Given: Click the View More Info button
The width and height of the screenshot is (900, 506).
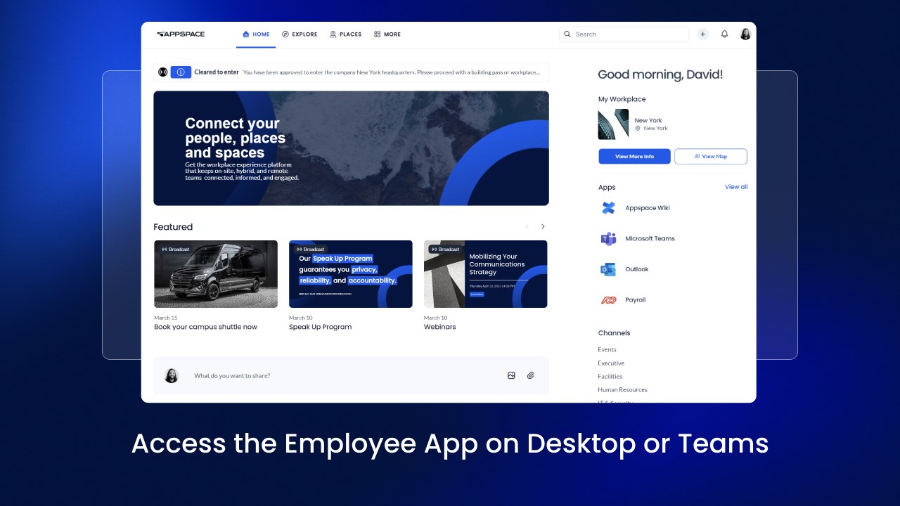Looking at the screenshot, I should pos(634,156).
